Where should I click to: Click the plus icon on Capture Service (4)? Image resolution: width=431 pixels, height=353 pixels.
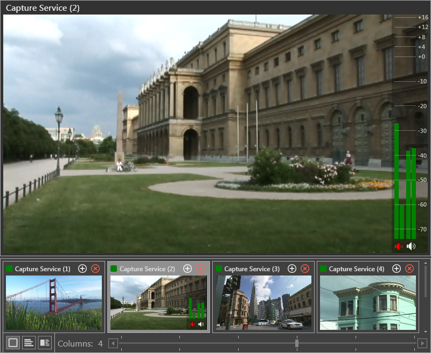[397, 269]
